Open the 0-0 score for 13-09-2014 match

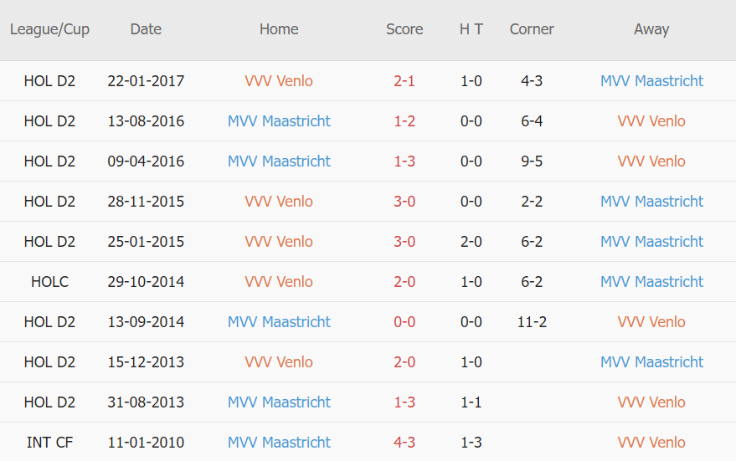click(404, 322)
